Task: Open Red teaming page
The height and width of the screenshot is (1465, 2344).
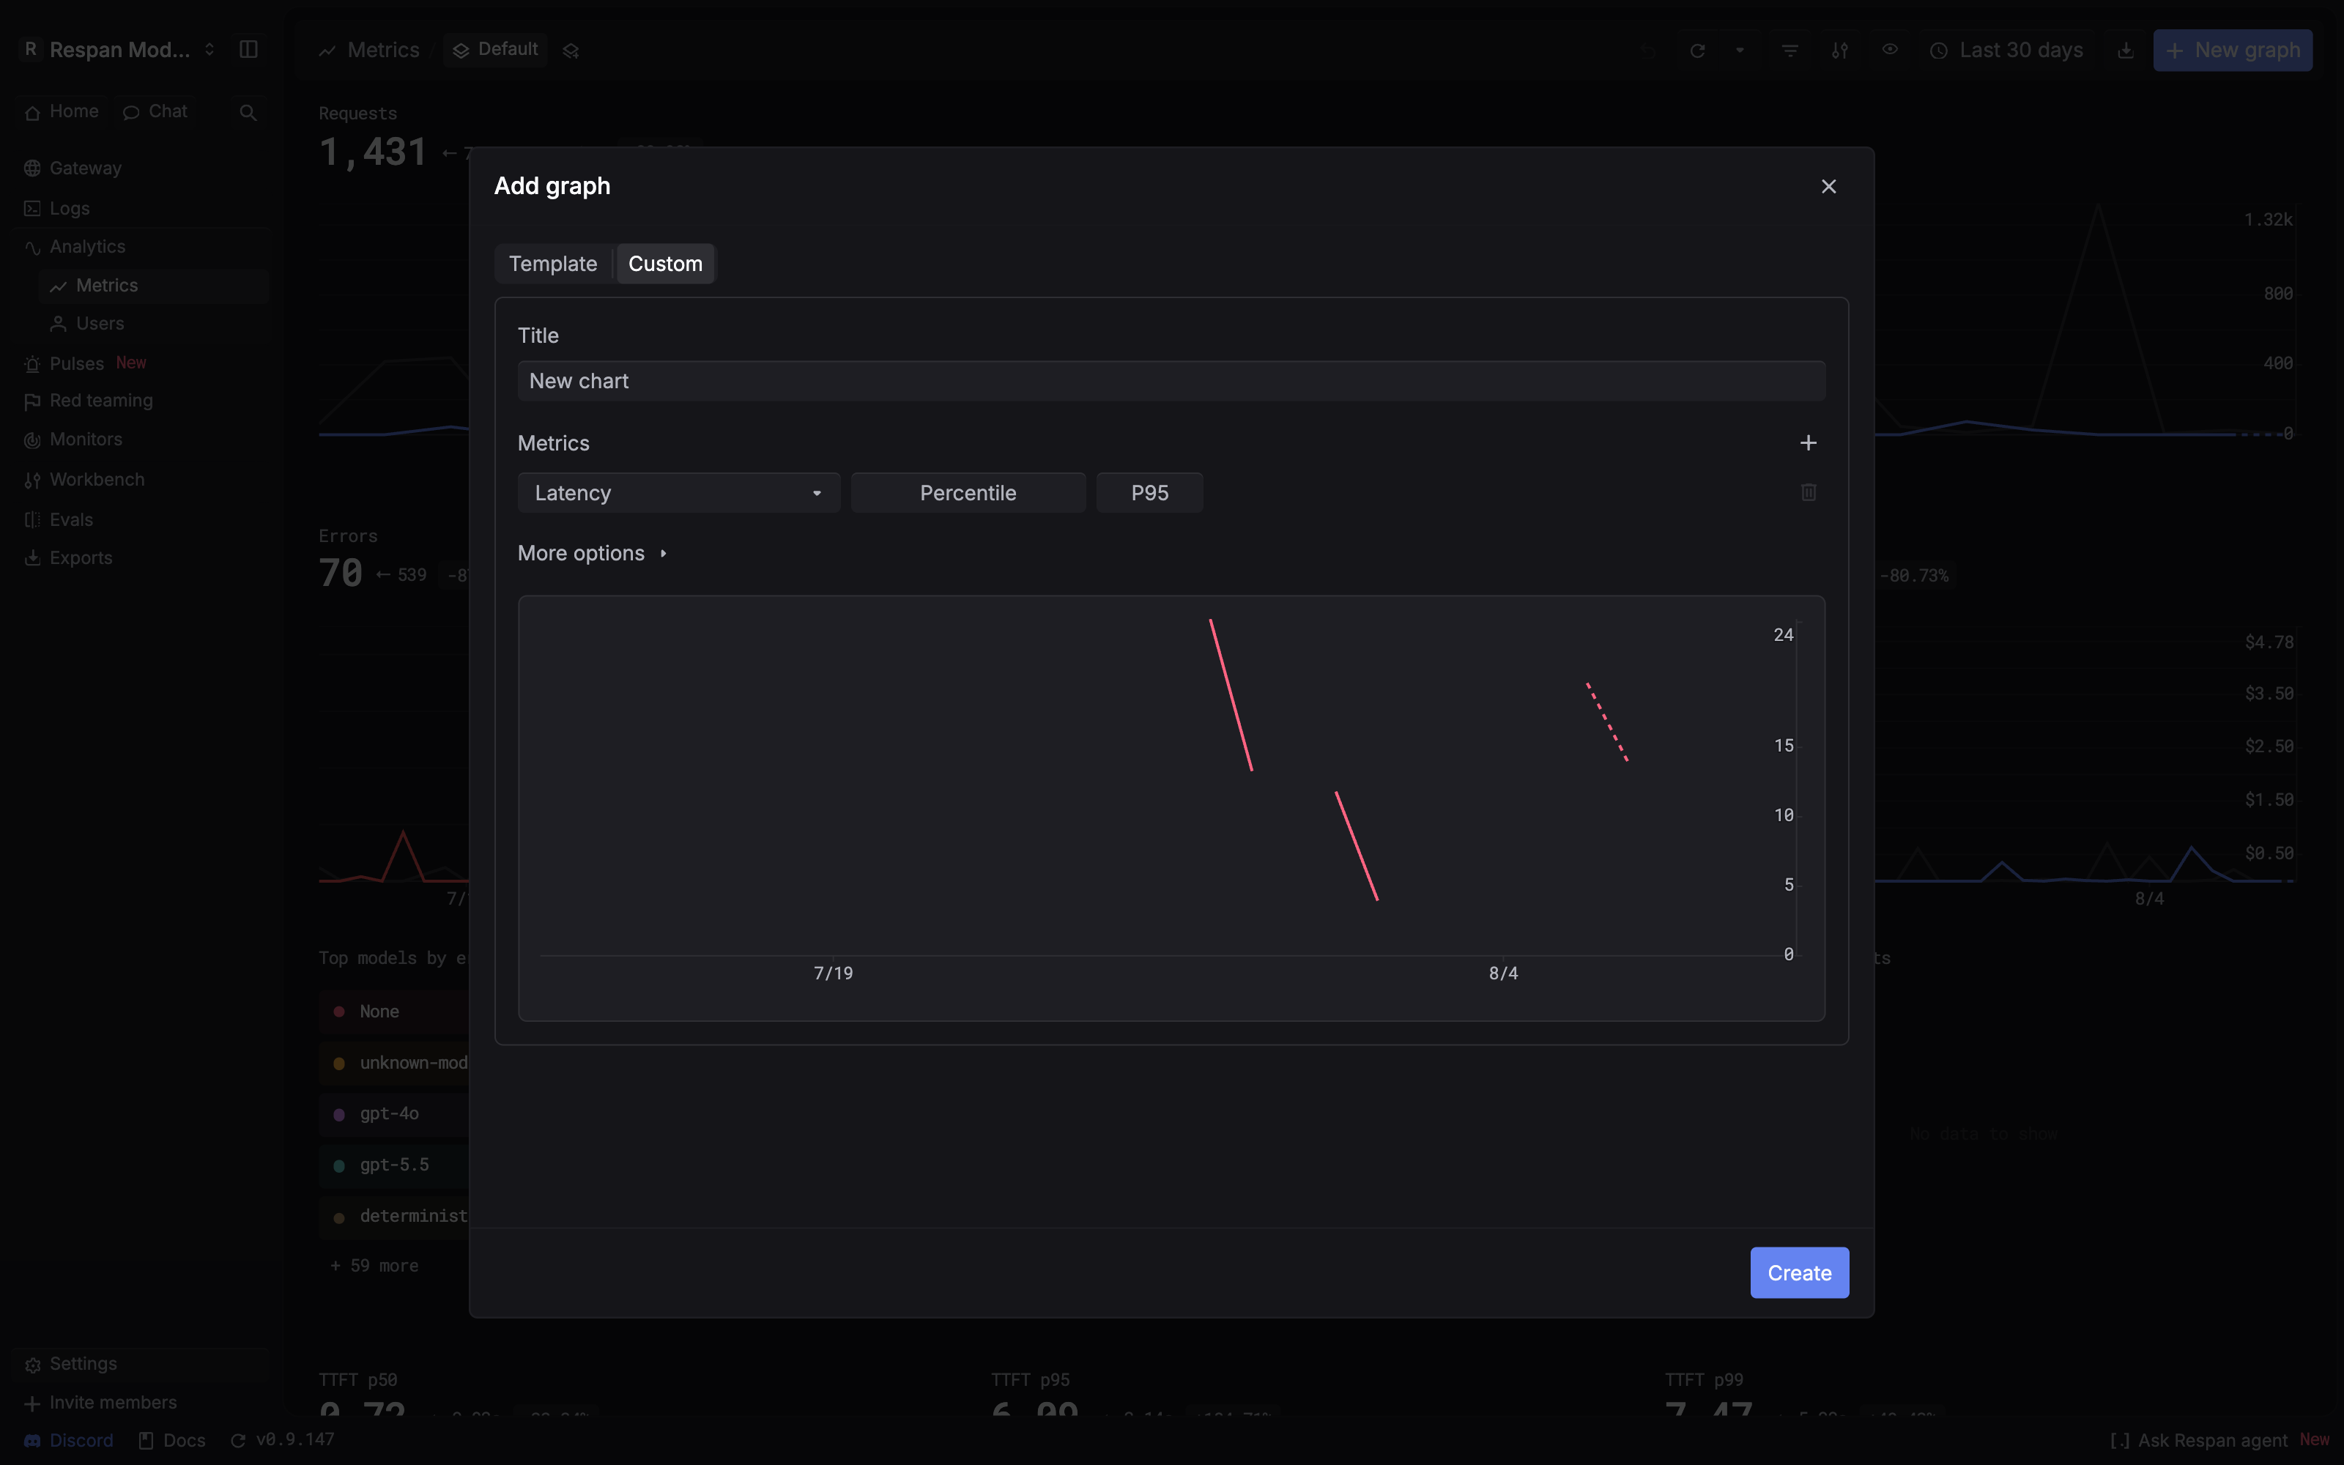Action: tap(142, 401)
